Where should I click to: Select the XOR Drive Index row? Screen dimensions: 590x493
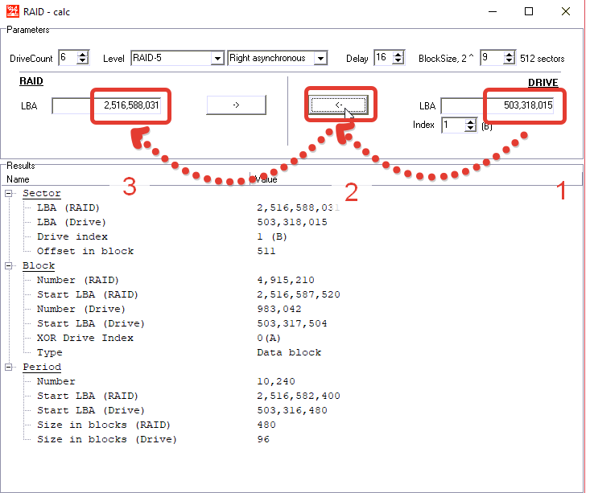[x=85, y=339]
